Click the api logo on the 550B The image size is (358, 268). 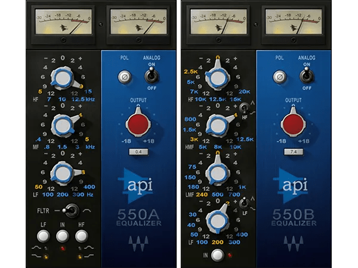[x=292, y=186]
